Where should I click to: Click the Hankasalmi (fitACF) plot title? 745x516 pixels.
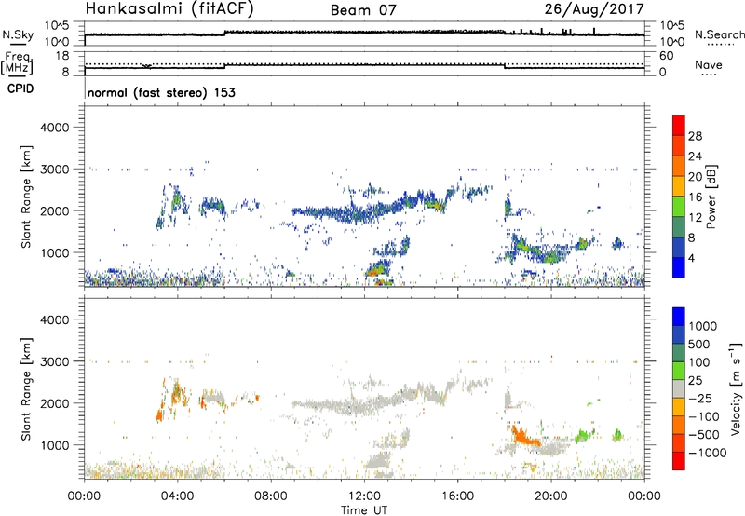click(x=169, y=9)
